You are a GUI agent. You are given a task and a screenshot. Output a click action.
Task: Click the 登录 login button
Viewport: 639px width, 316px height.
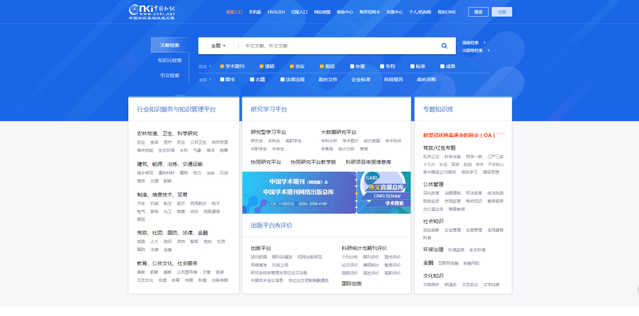click(478, 12)
